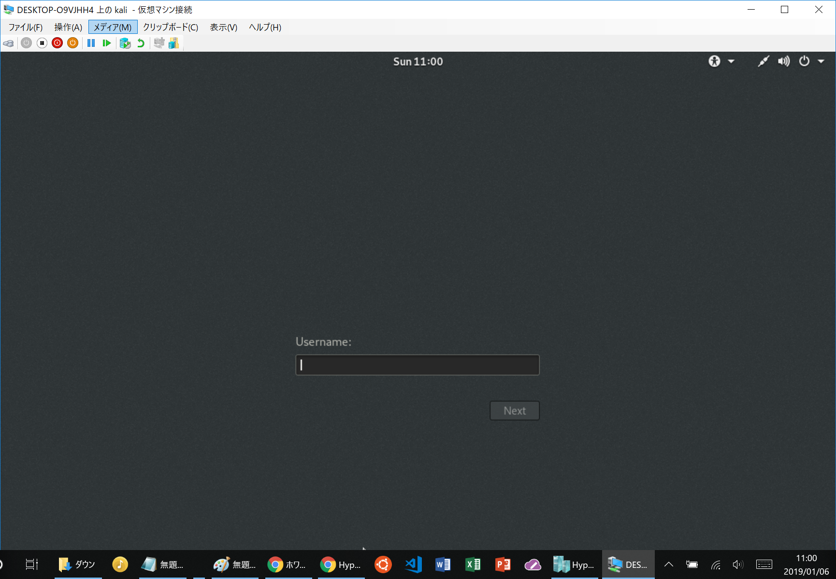
Task: Click the Next button on login screen
Action: point(514,410)
